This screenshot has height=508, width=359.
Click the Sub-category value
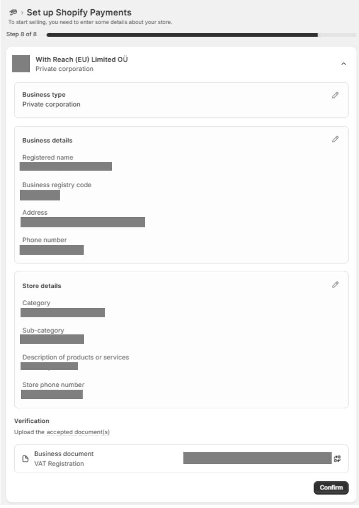[52, 339]
